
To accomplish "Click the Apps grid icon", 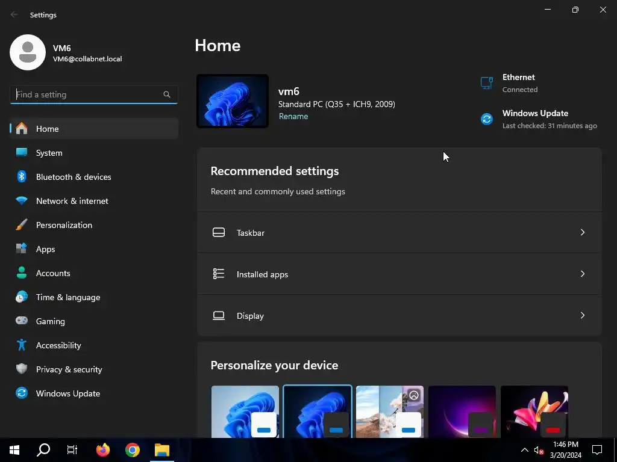I will point(22,248).
